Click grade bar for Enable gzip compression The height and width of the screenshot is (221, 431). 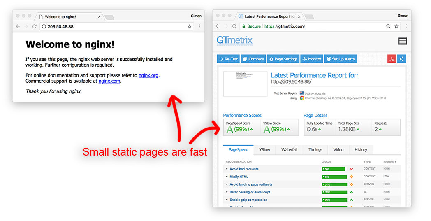click(x=334, y=200)
